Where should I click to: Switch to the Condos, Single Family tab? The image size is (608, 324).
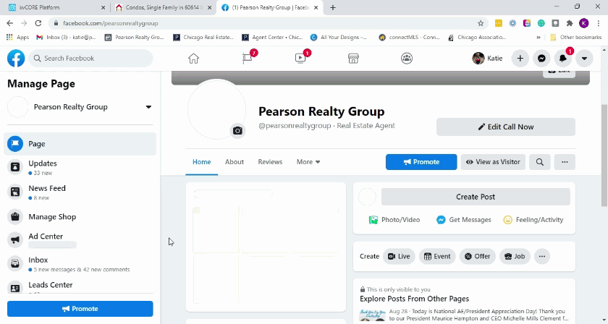pos(163,7)
